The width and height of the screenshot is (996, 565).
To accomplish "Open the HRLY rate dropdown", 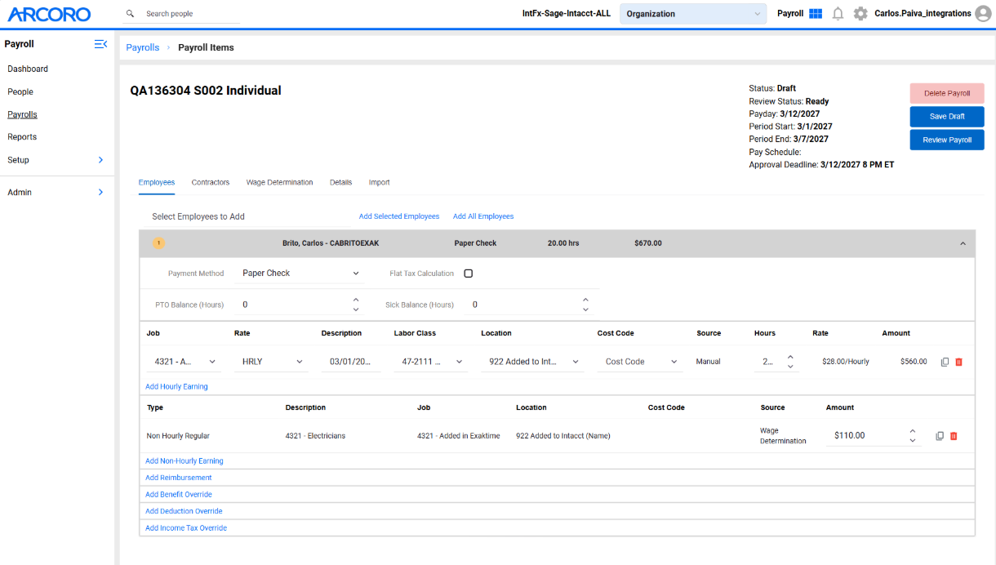I will (x=273, y=362).
